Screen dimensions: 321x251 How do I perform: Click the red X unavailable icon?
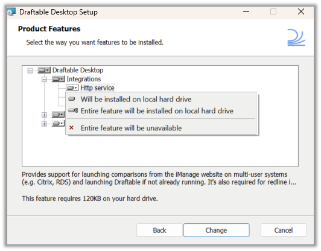(71, 128)
